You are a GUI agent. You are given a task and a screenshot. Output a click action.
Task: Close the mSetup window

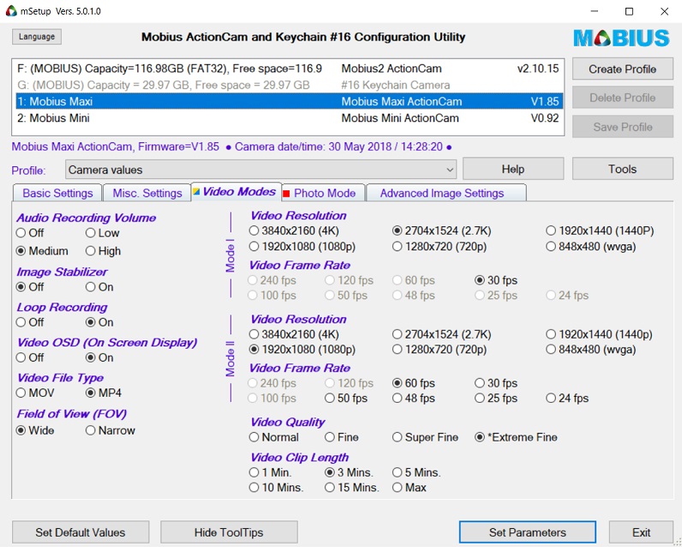[664, 11]
